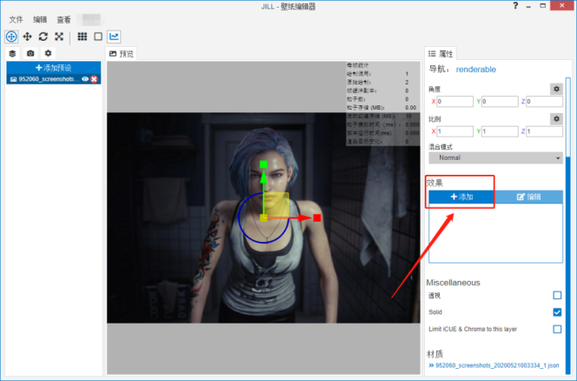The height and width of the screenshot is (381, 577).
Task: Click the Miscellaneous section heading
Action: 453,283
